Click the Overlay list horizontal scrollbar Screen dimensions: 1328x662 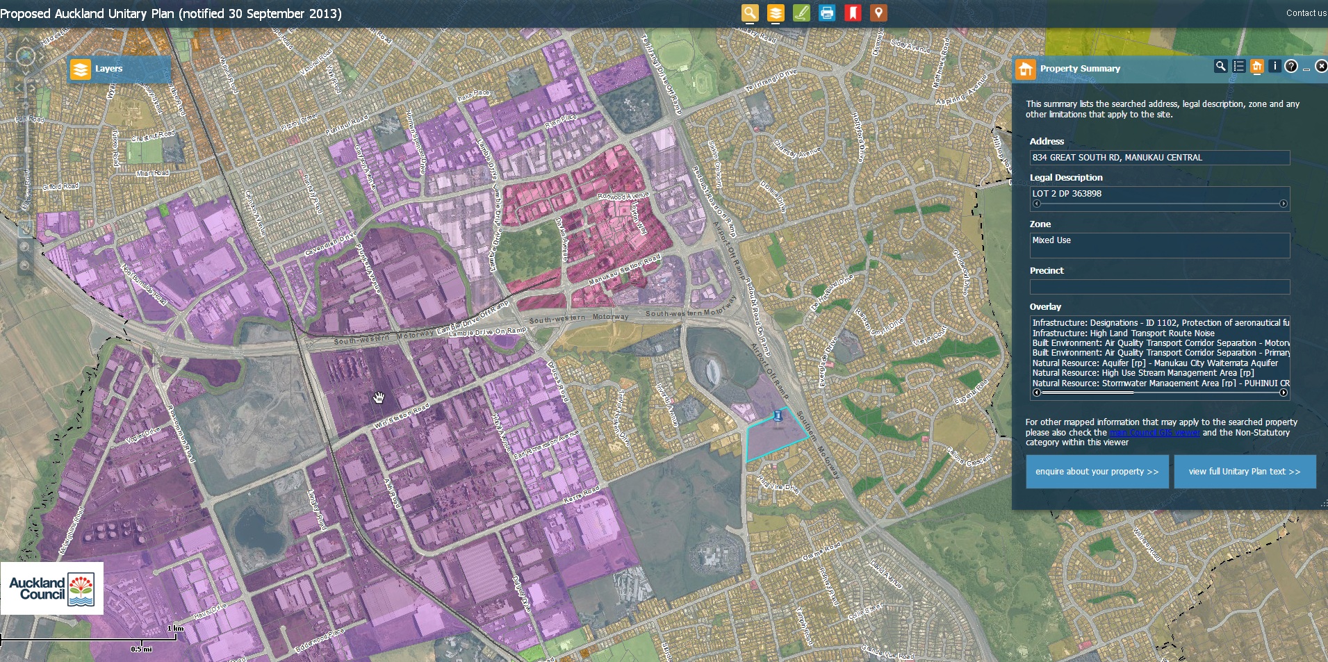pos(1159,392)
